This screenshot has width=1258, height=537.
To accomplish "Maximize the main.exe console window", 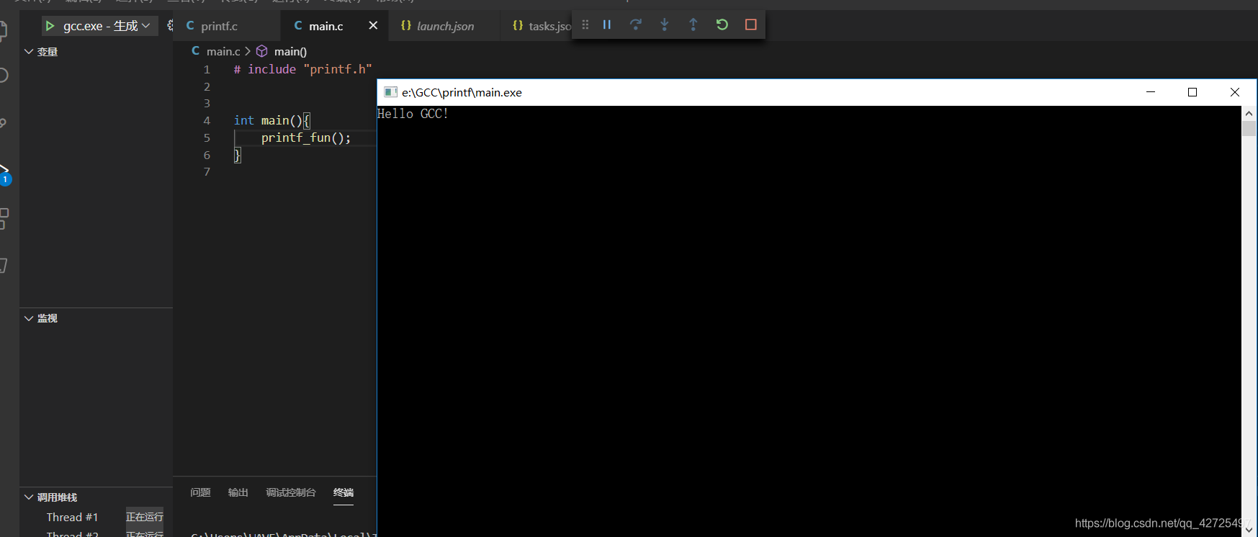I will [1192, 92].
